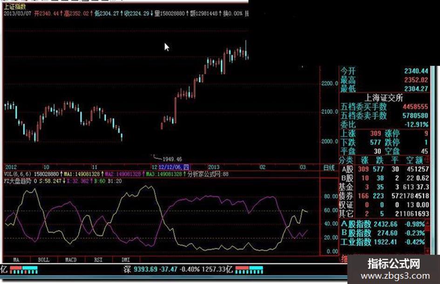
Task: Click the 上证指数 title label
Action: click(15, 6)
